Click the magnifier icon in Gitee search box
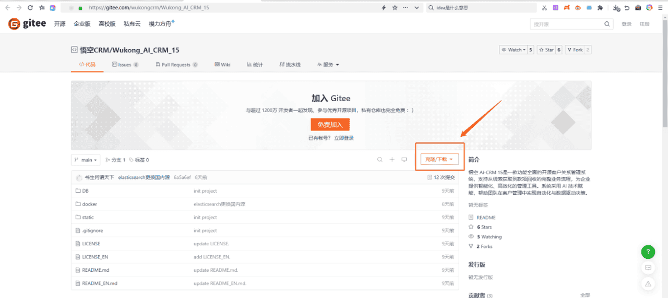The height and width of the screenshot is (298, 668). click(607, 24)
